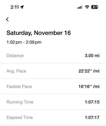106x126 pixels.
Task: Tap the 3.00 mi distance value
Action: tap(92, 55)
